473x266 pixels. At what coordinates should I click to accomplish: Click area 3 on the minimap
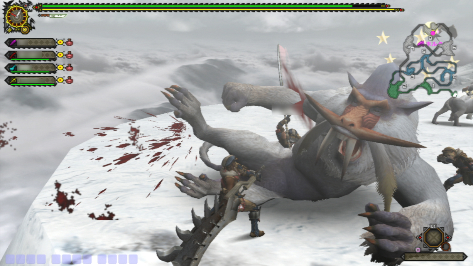click(412, 77)
